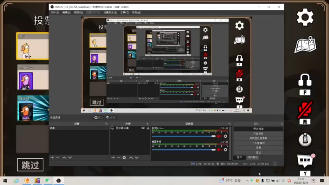The image size is (329, 185).
Task: Select the 显示器采集 source row
Action: pos(130,128)
